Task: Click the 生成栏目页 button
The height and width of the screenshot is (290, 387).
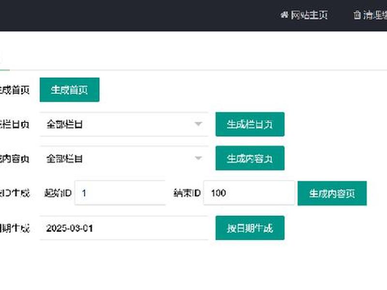Action: tap(250, 124)
